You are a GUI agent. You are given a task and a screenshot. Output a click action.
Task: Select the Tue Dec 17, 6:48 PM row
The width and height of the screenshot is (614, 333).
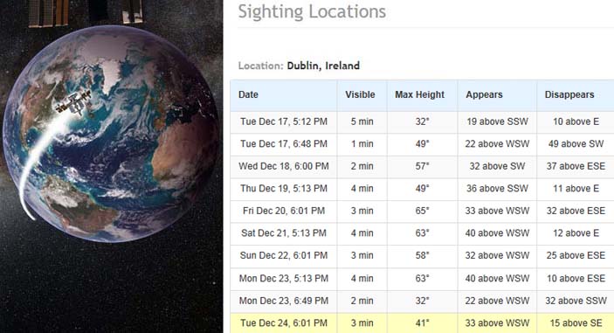click(x=422, y=144)
